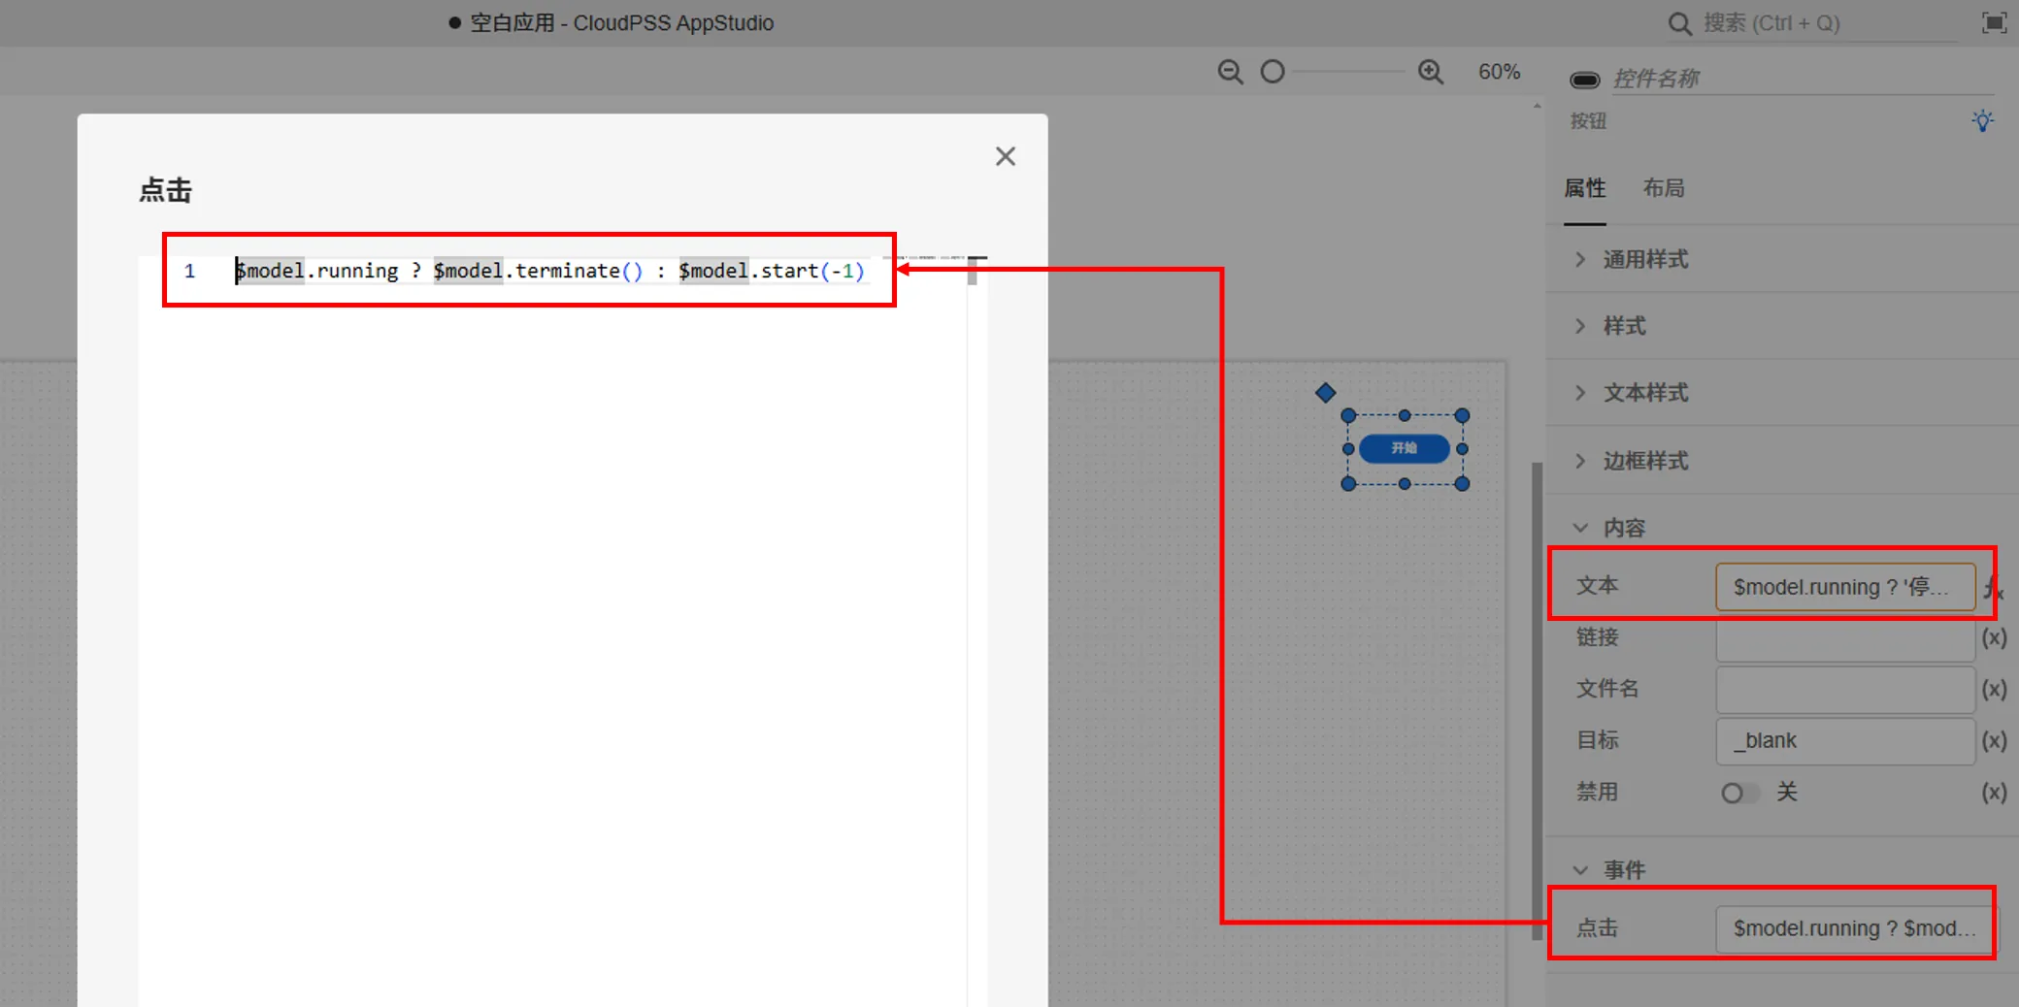Screen dimensions: 2019x1007
Task: Switch to the 属性 tab
Action: click(x=1585, y=188)
